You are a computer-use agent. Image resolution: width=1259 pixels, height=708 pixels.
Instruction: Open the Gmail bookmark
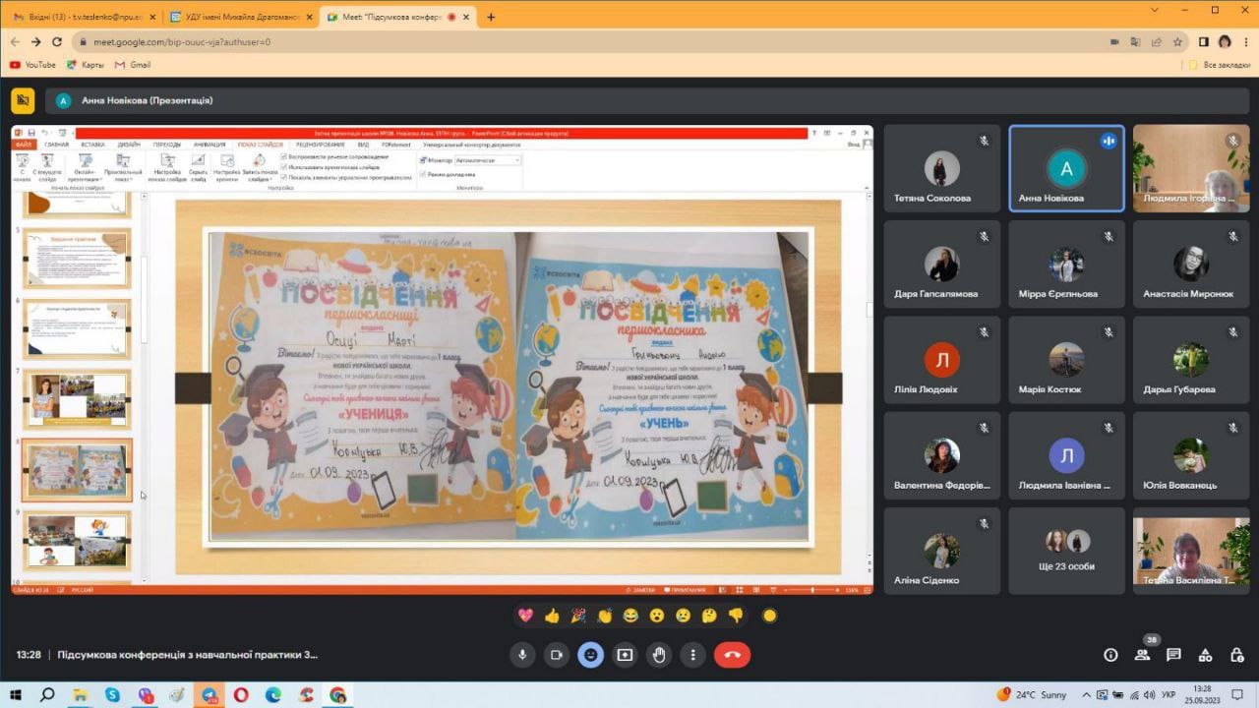(x=133, y=65)
